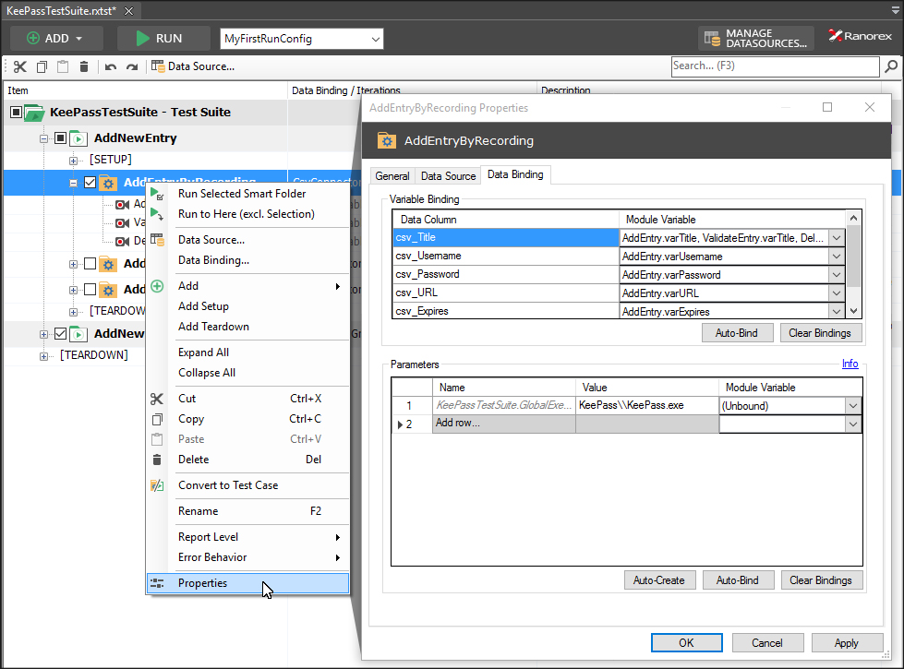Open the MyFirstRunConfig combo box
The image size is (904, 669).
[x=302, y=39]
